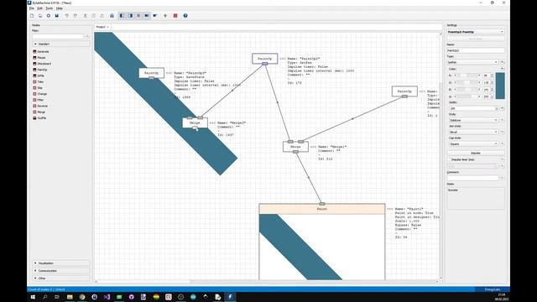The width and height of the screenshot is (537, 302).
Task: Open the Edit menu
Action: click(x=40, y=8)
